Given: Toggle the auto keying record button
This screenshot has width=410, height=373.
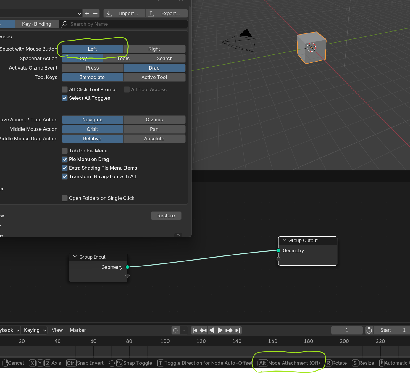Looking at the screenshot, I should [x=175, y=330].
